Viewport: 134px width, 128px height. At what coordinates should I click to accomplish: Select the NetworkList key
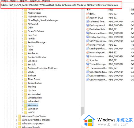point(34,13)
